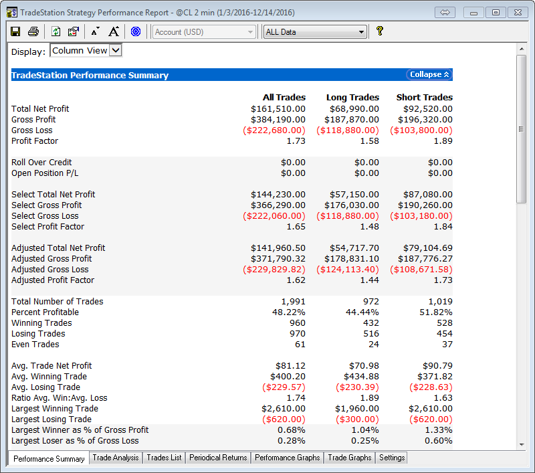Screen dimensions: 535x473
Task: Select the Profit Factor row label
Action: [35, 141]
